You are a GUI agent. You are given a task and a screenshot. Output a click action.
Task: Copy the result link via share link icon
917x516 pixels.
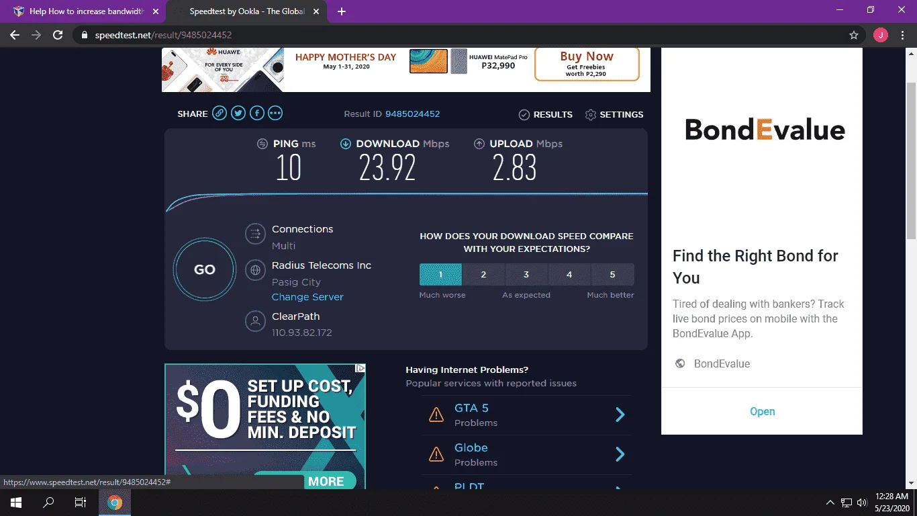(220, 114)
